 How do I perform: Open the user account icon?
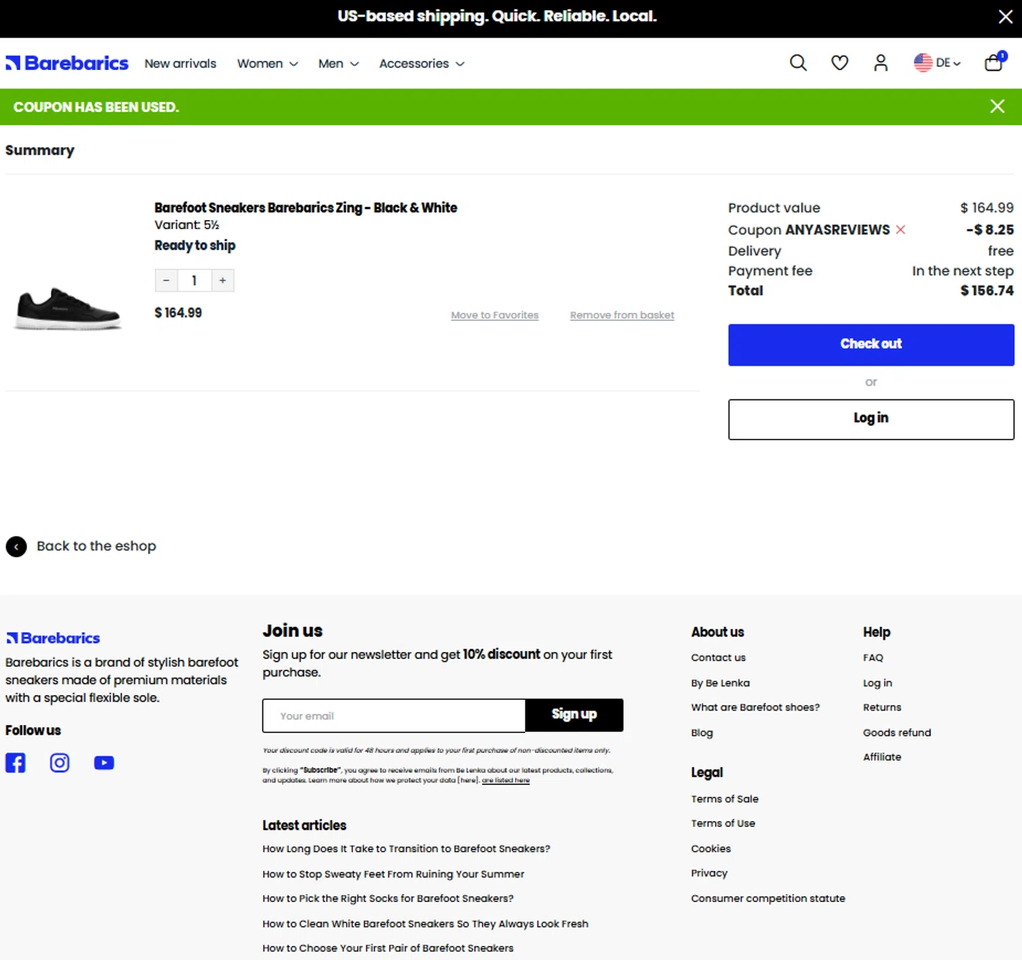click(x=881, y=63)
